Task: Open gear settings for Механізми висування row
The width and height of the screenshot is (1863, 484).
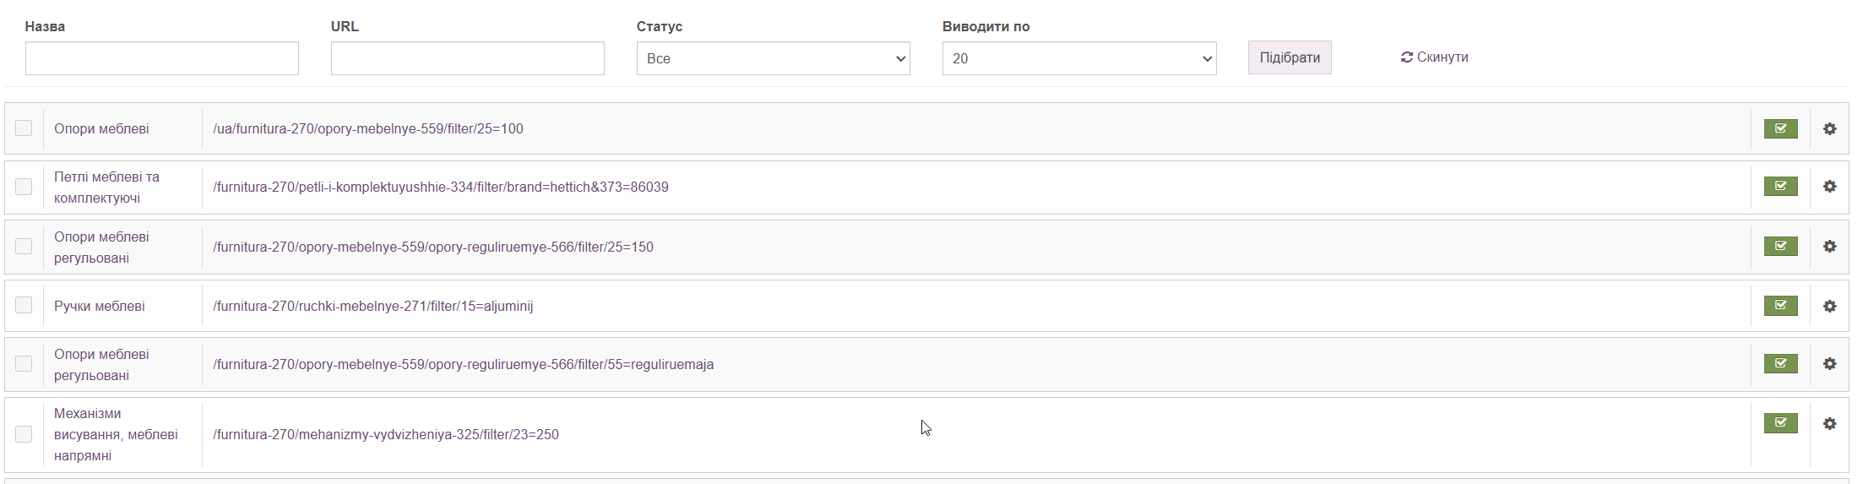Action: [x=1829, y=423]
